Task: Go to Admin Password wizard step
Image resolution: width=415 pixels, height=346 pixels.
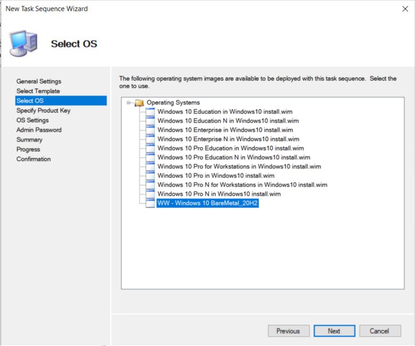Action: (x=39, y=130)
